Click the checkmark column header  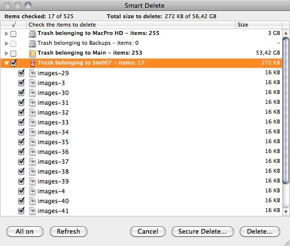13,25
